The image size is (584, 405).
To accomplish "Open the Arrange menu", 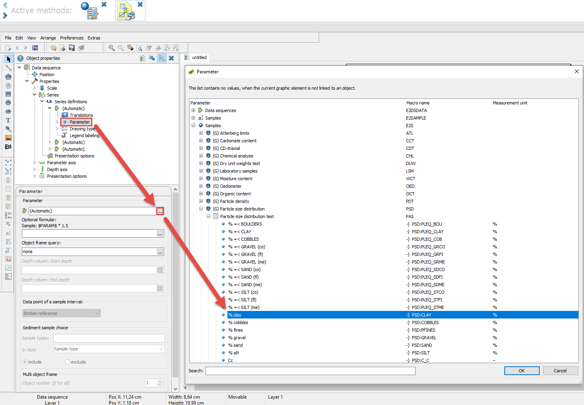I will pyautogui.click(x=48, y=38).
